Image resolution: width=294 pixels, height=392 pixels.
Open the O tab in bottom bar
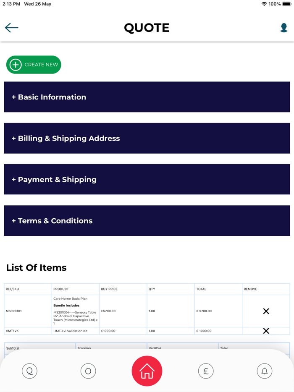click(88, 371)
